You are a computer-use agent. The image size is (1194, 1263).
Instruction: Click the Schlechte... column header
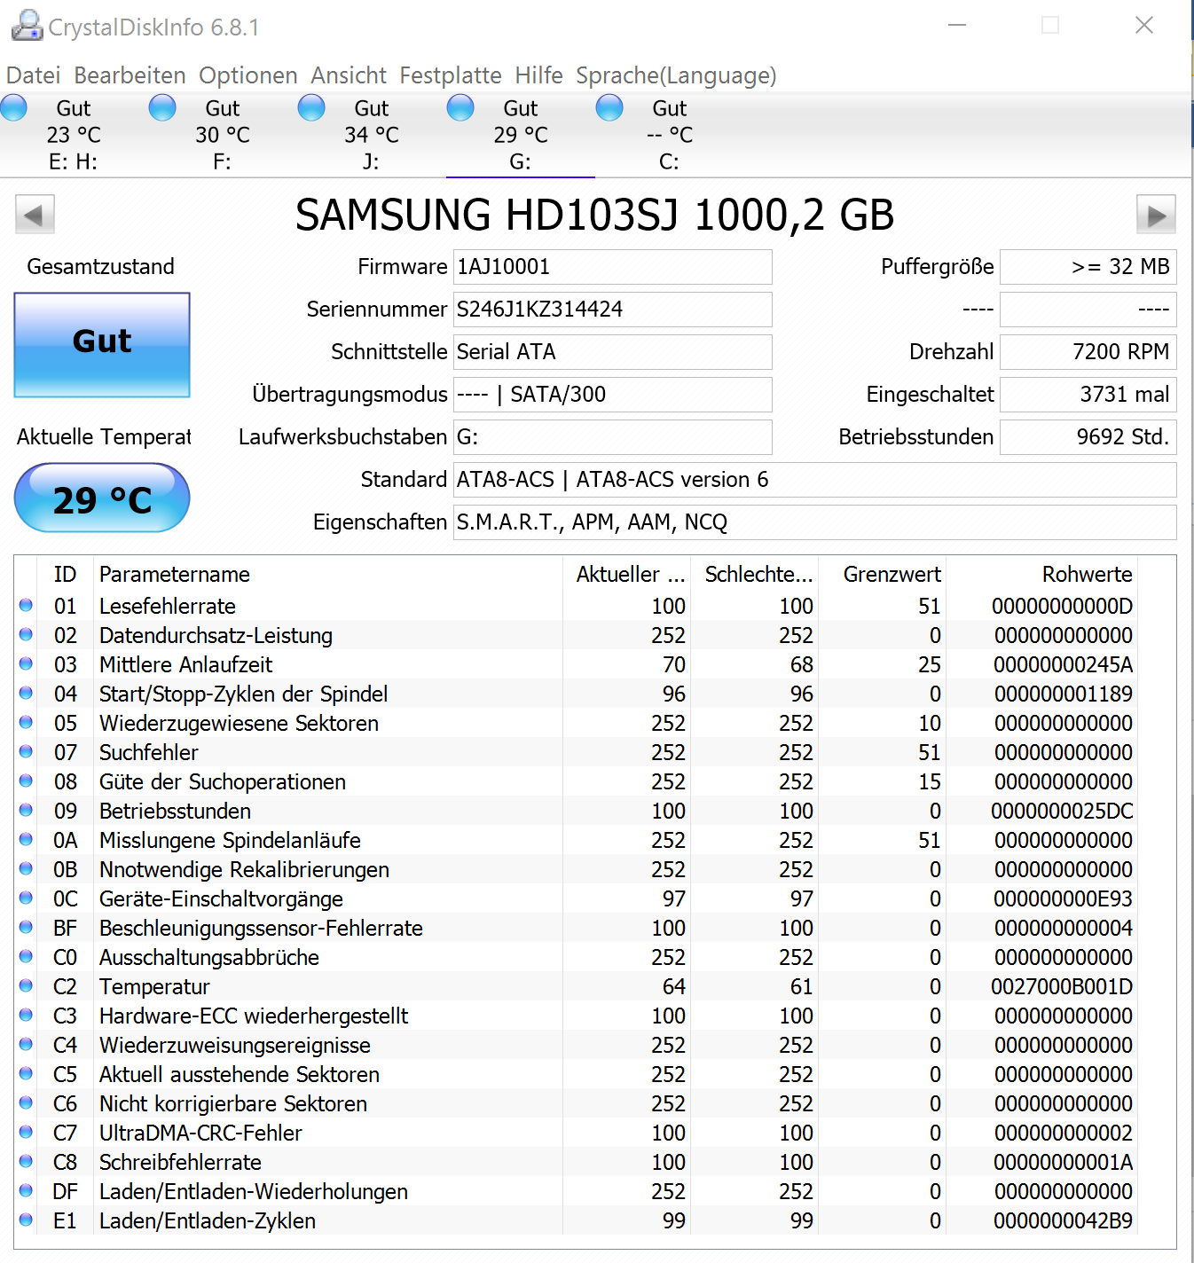(754, 574)
